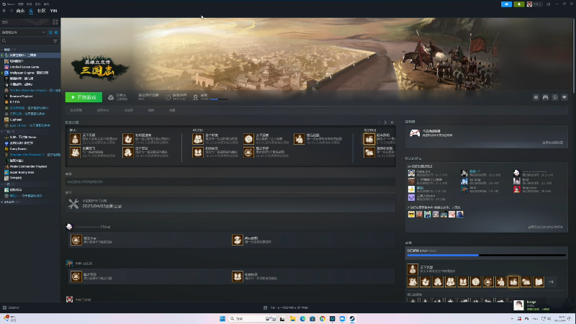Viewport: 576px width, 324px height.
Task: Click the +5 more achievements button
Action: coord(551,282)
